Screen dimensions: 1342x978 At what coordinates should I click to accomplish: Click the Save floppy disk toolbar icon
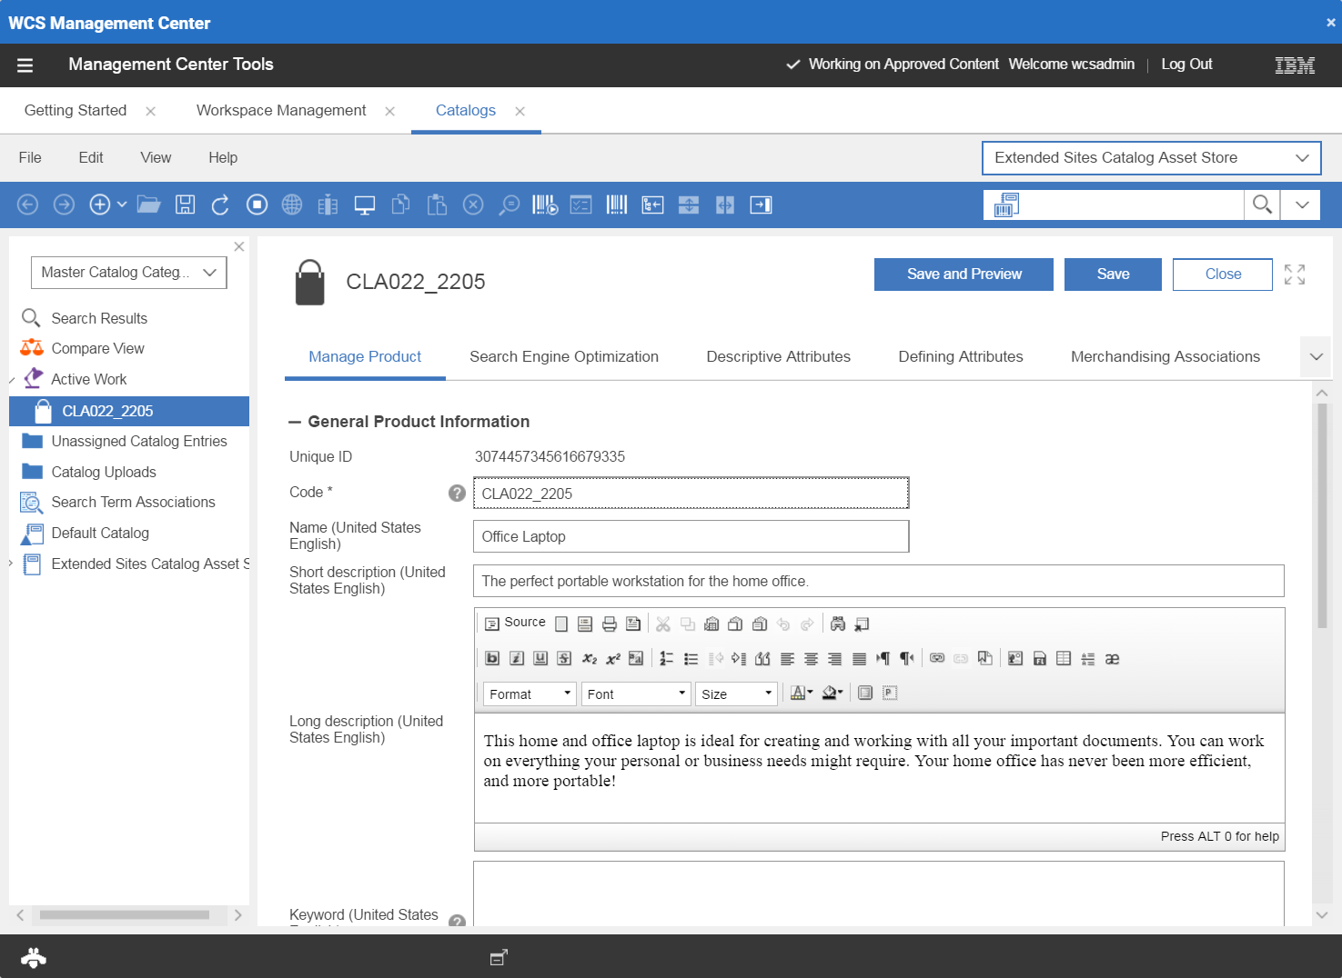pos(185,205)
